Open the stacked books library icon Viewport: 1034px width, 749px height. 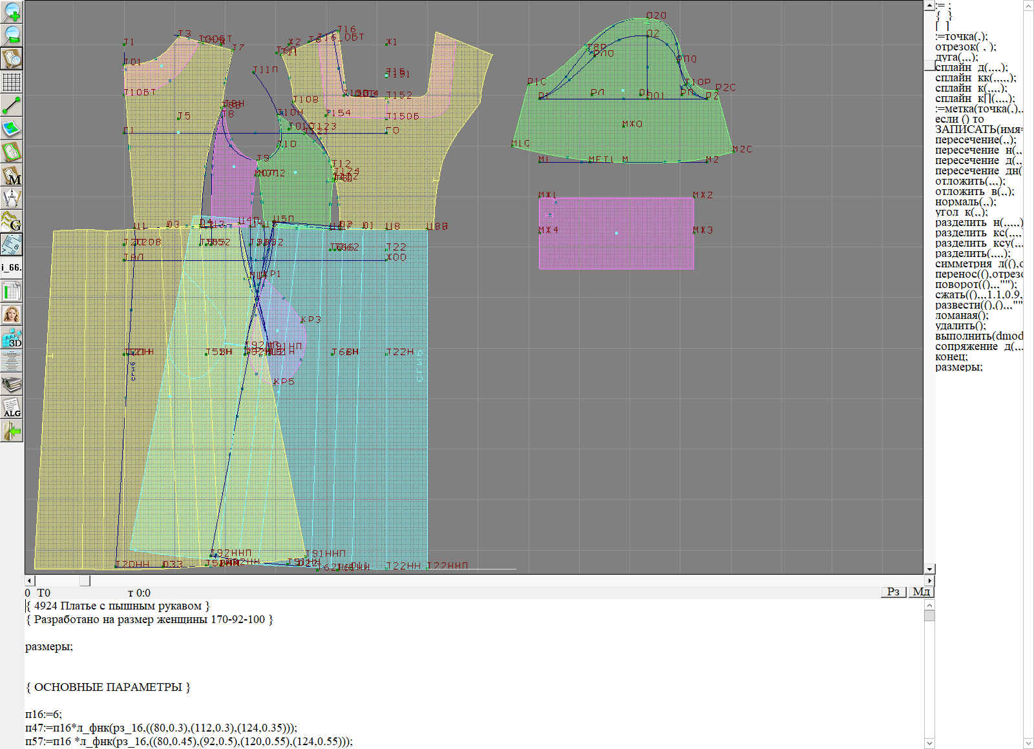[12, 385]
